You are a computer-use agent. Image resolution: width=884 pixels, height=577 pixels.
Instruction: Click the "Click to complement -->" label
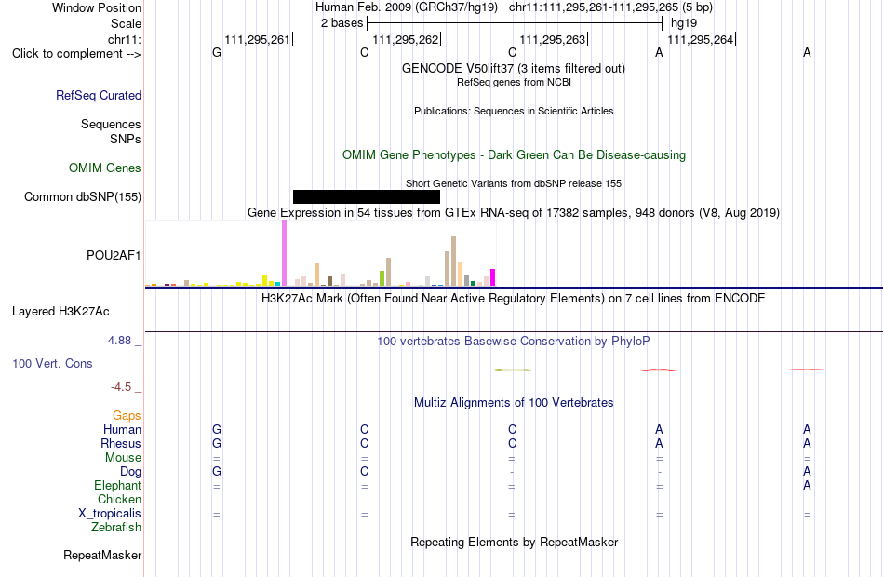tap(76, 54)
